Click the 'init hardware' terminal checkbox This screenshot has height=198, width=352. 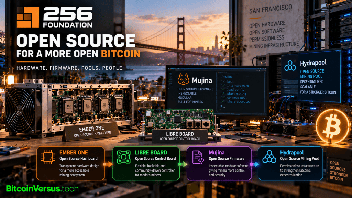click(x=223, y=86)
